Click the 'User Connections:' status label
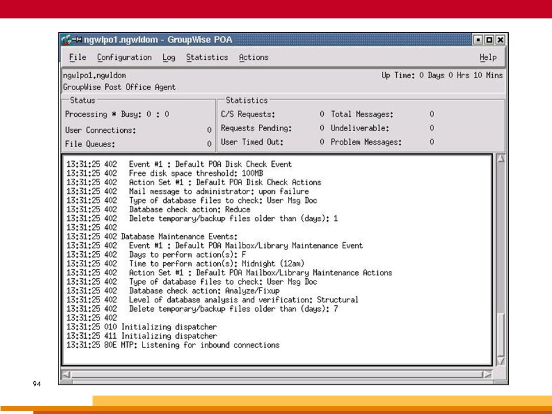552x414 pixels. point(100,131)
